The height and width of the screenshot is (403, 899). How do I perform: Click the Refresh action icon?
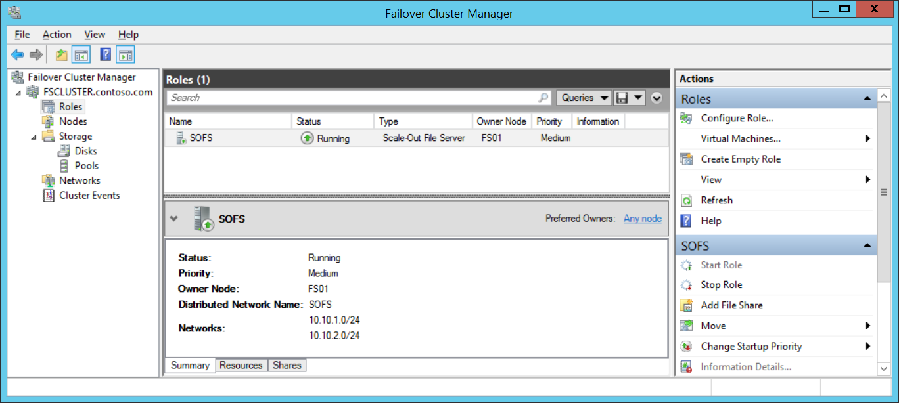tap(687, 200)
